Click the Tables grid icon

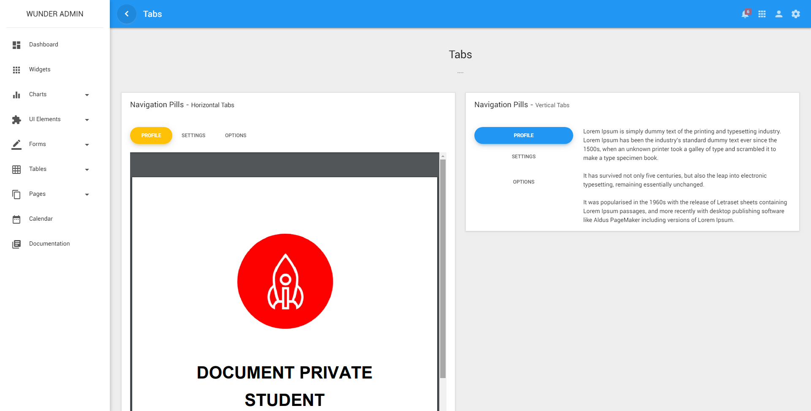click(16, 169)
